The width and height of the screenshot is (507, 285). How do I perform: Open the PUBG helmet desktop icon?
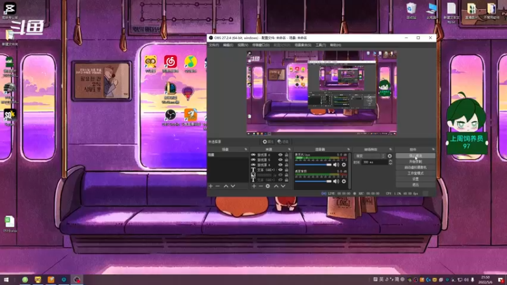[x=10, y=93]
